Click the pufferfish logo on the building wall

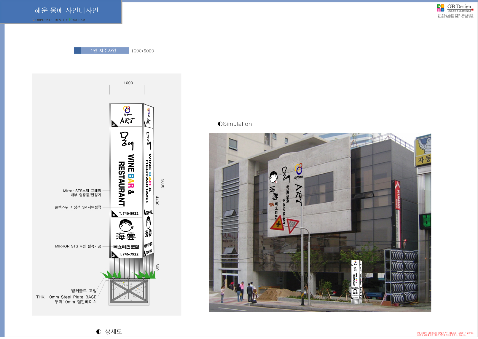pos(273,177)
